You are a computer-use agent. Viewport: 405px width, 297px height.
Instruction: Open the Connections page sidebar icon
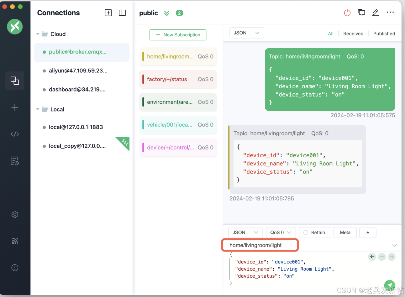pyautogui.click(x=15, y=81)
